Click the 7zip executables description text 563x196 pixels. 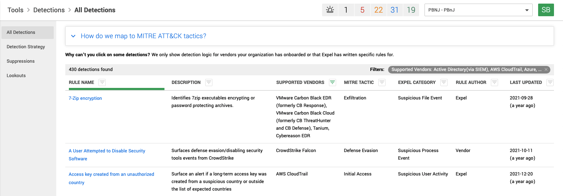coord(213,102)
